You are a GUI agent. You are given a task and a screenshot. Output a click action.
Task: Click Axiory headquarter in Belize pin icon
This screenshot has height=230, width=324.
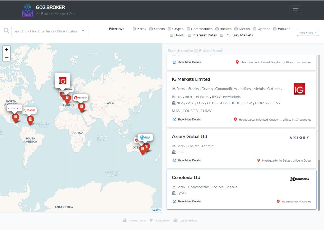click(258, 160)
